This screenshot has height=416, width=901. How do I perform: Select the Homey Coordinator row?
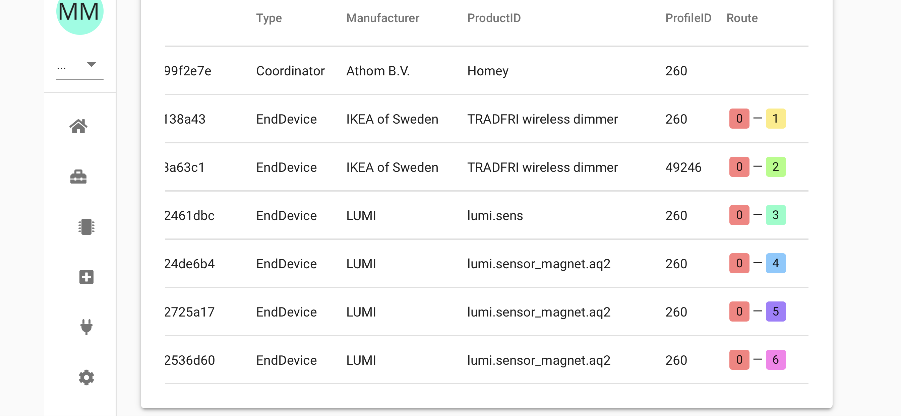click(488, 71)
